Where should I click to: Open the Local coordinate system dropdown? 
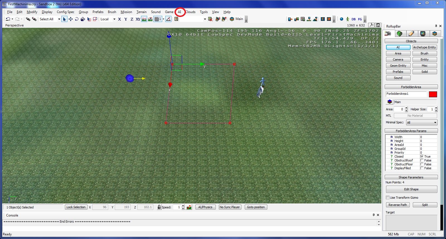[114, 19]
